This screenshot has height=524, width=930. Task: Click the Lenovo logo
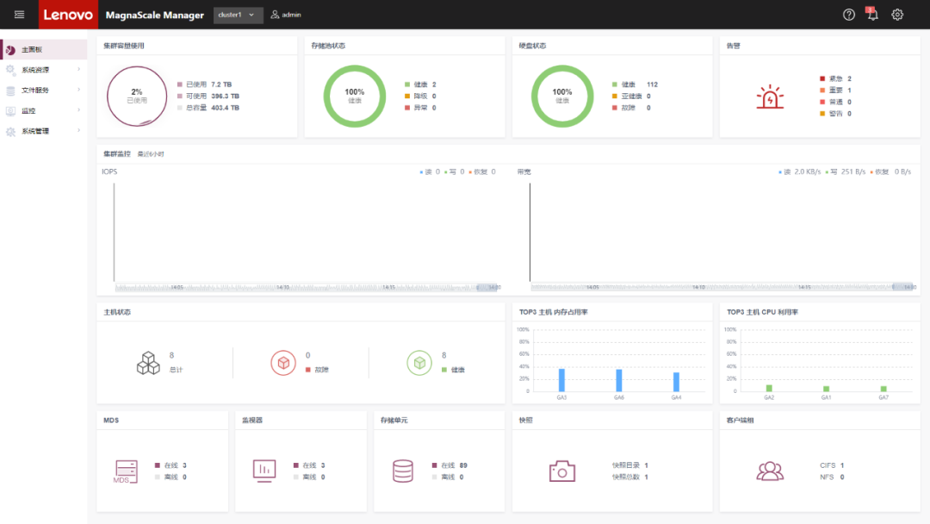coord(68,15)
